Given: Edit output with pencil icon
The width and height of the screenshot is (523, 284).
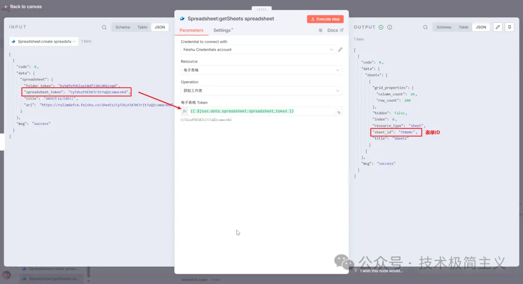Looking at the screenshot, I should point(498,27).
